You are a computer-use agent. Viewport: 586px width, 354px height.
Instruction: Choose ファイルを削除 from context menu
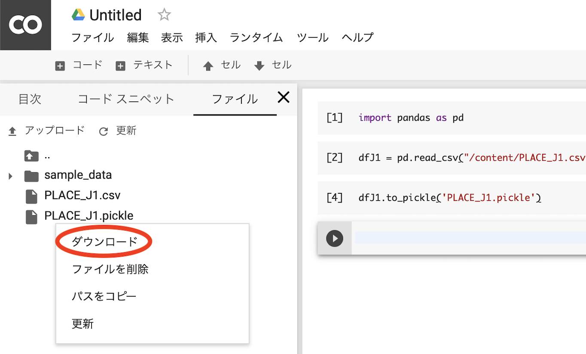coord(110,269)
